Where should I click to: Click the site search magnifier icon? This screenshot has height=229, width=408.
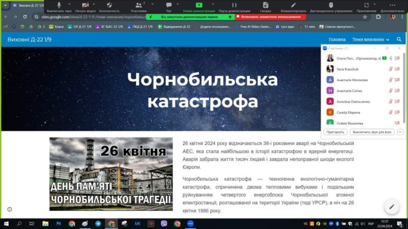[x=399, y=40]
